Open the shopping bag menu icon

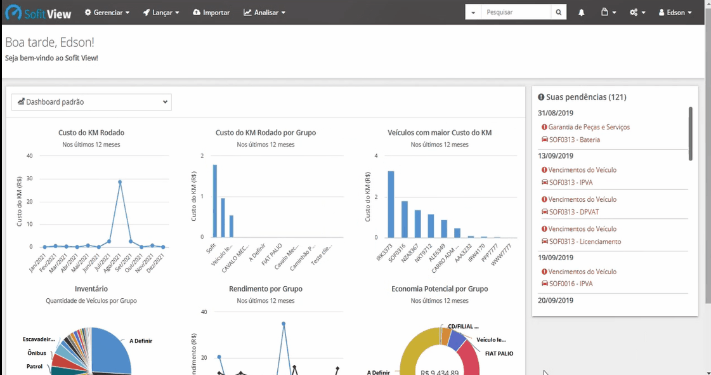tap(604, 12)
